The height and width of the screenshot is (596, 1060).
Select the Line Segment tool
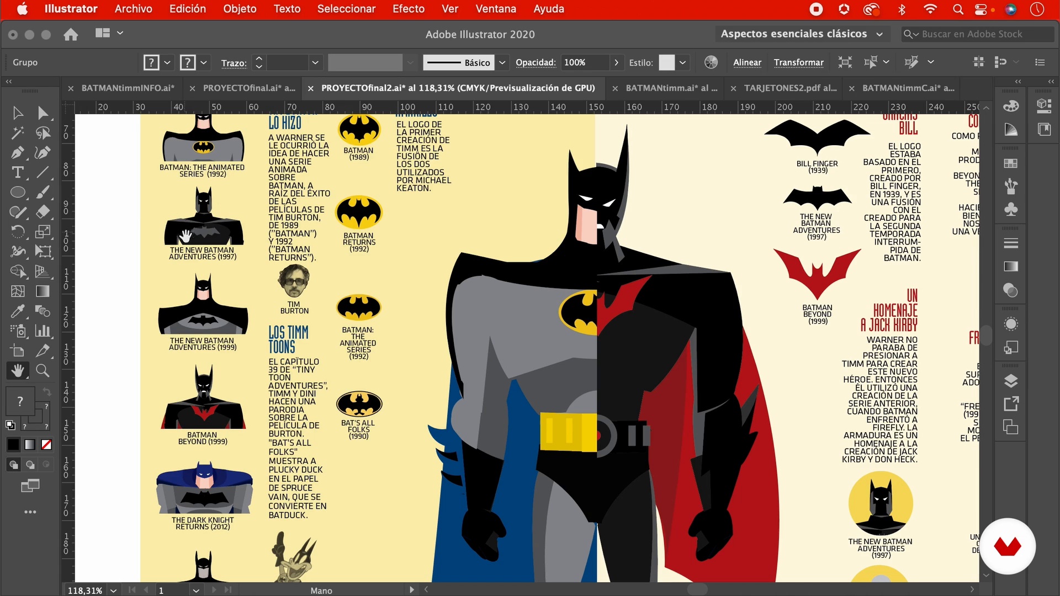coord(43,173)
